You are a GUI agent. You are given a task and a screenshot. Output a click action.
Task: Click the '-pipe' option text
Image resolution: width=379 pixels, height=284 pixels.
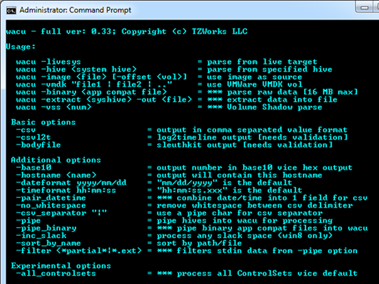tap(28, 221)
